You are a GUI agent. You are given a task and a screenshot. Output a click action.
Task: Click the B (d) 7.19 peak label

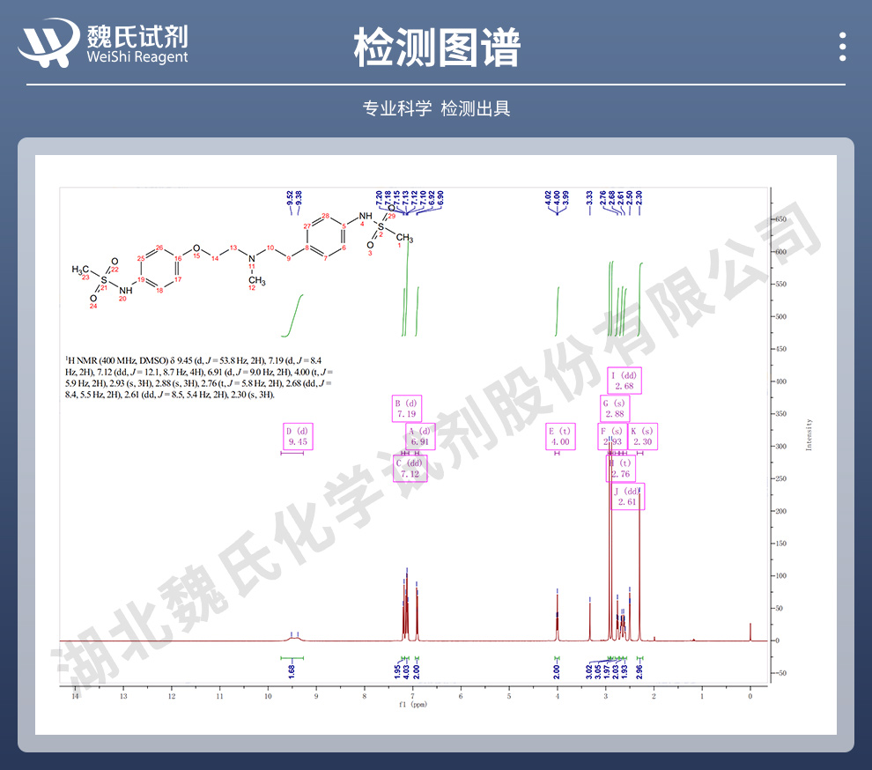pos(407,409)
